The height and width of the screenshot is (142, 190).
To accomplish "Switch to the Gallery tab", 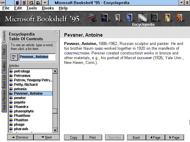I will (x=4, y=66).
